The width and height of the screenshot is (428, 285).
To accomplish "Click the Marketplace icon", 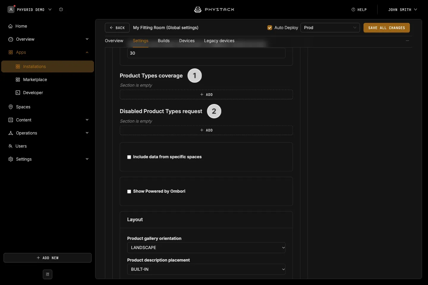I will [18, 80].
